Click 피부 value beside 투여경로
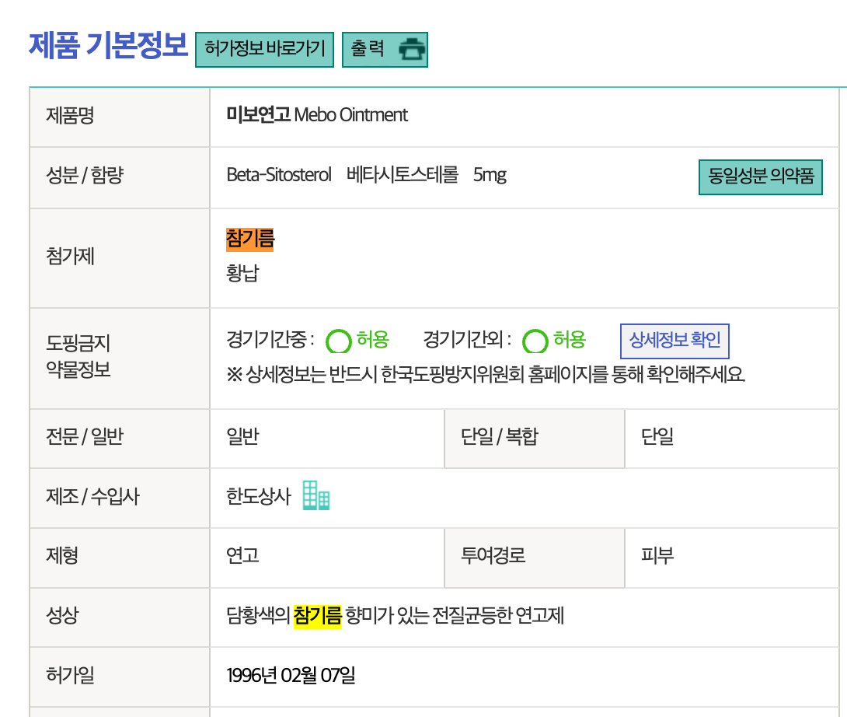Image resolution: width=847 pixels, height=717 pixels. point(657,555)
